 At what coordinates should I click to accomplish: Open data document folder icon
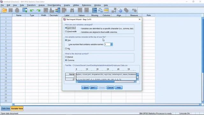click(x=4, y=10)
